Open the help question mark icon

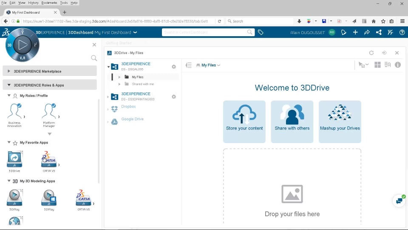402,32
